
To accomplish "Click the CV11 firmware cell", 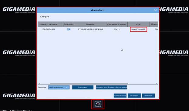I will pyautogui.click(x=117, y=29).
